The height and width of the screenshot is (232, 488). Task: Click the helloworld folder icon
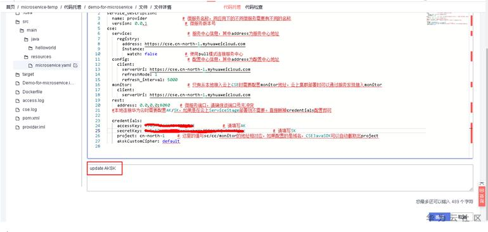click(x=30, y=48)
